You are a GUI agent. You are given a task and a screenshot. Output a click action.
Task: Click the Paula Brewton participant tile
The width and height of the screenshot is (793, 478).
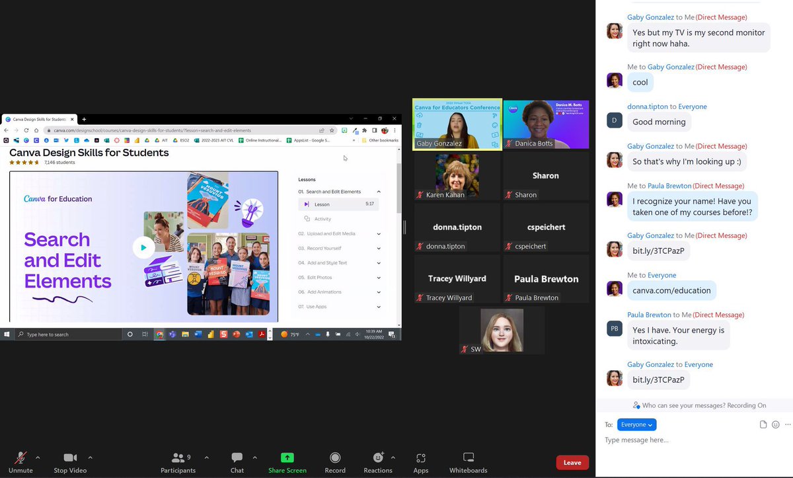coord(546,279)
